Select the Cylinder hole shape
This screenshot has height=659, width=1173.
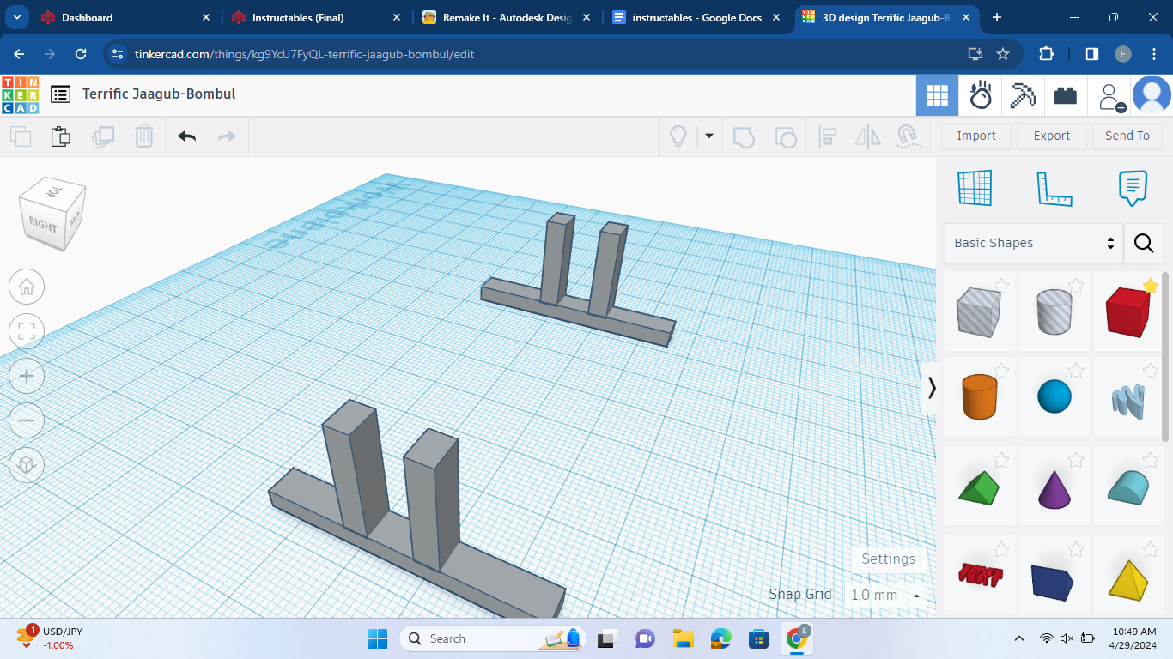click(x=1054, y=312)
